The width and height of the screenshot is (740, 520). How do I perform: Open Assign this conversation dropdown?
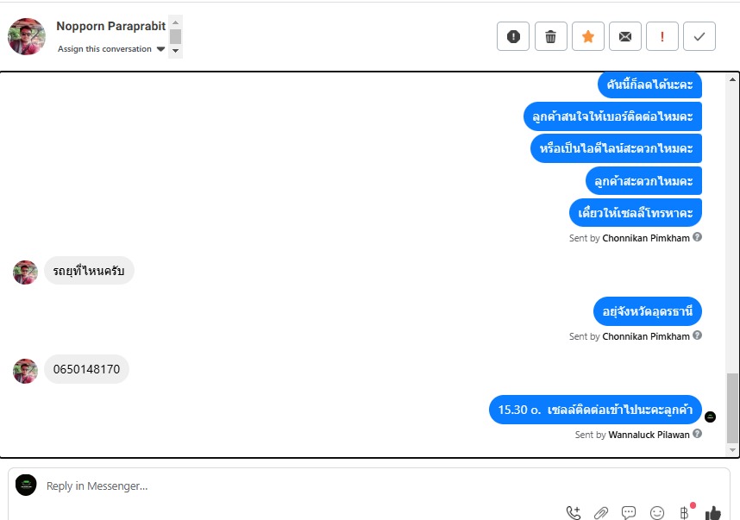tap(111, 49)
